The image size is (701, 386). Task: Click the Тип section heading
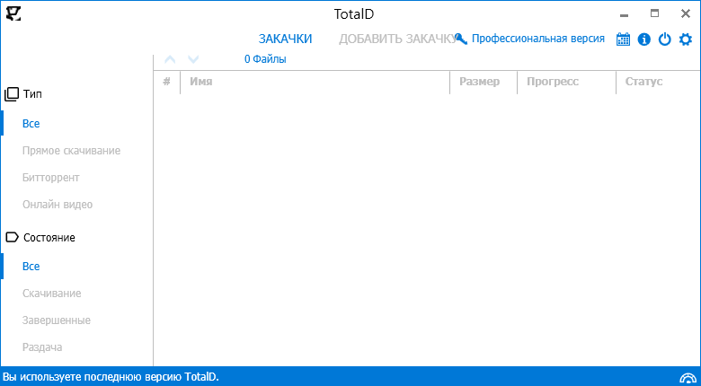[x=32, y=94]
